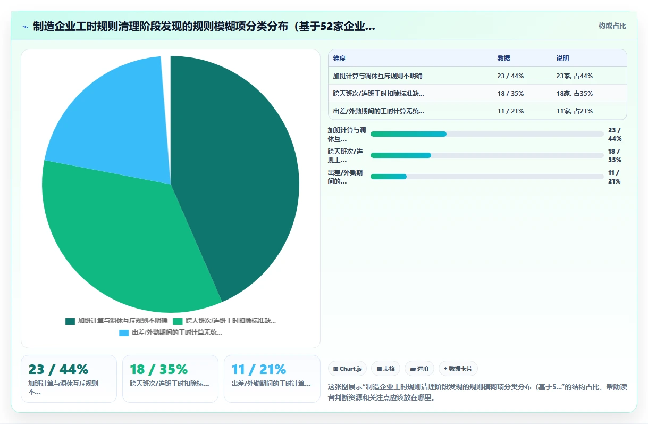Click the 表格 tag chip

pyautogui.click(x=385, y=369)
